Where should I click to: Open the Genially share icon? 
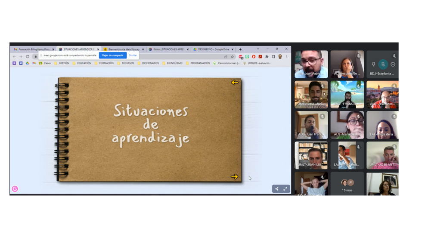coord(276,189)
